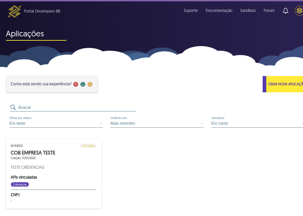Screen dimensions: 303x216
Task: Rate experience with green happy face
Action: pyautogui.click(x=83, y=84)
